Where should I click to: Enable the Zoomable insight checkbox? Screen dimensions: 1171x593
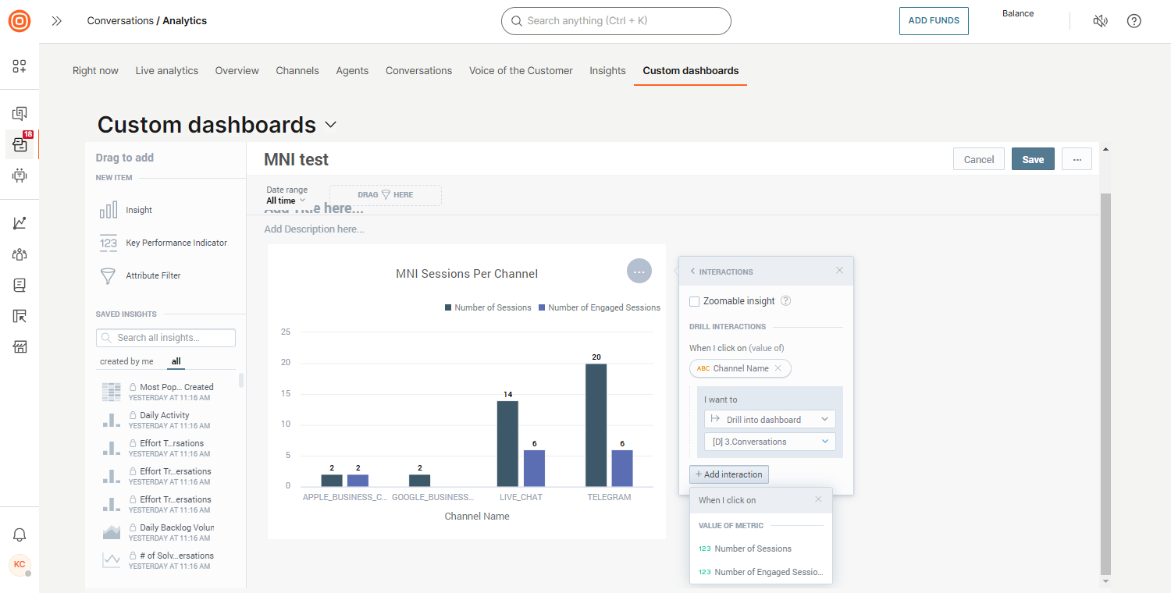tap(694, 300)
